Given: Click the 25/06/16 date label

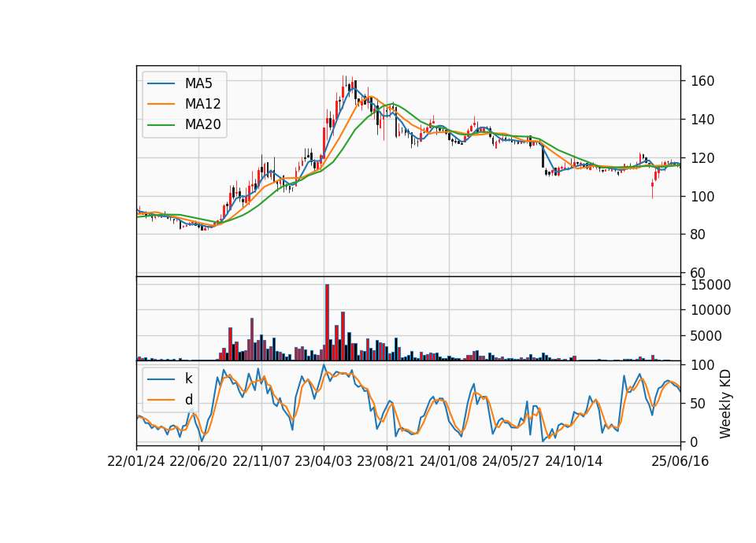Looking at the screenshot, I should pos(680,462).
